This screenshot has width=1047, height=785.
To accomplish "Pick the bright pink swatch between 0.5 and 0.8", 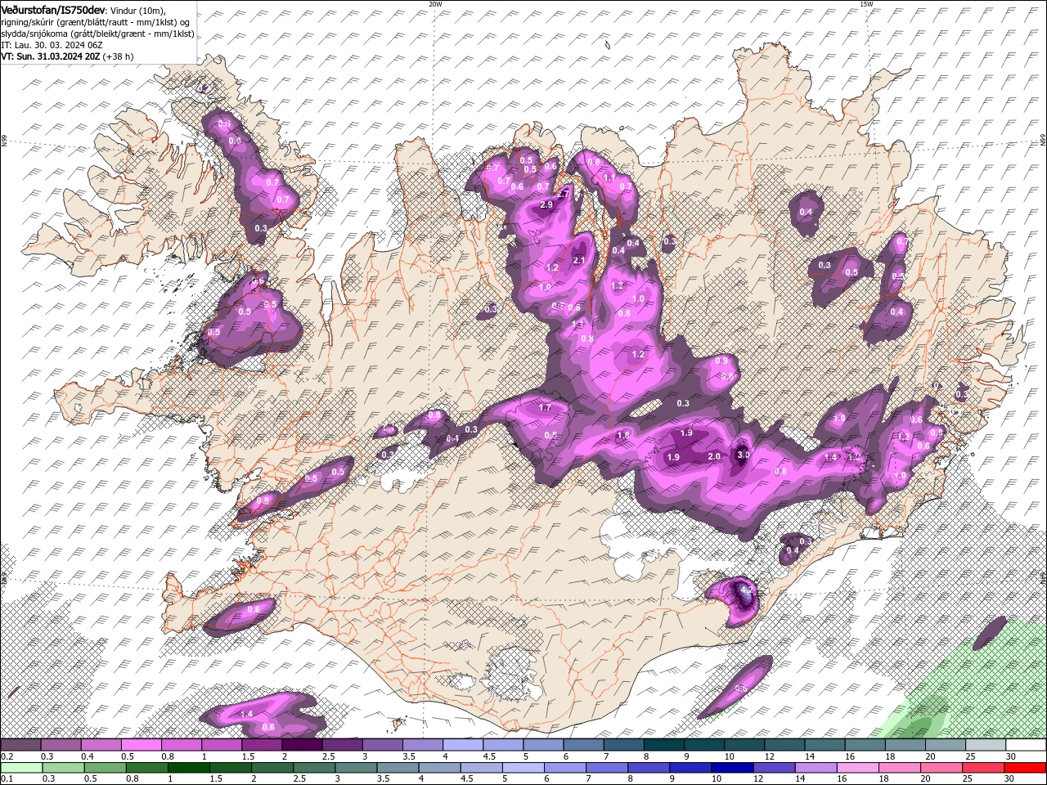I will point(141,745).
